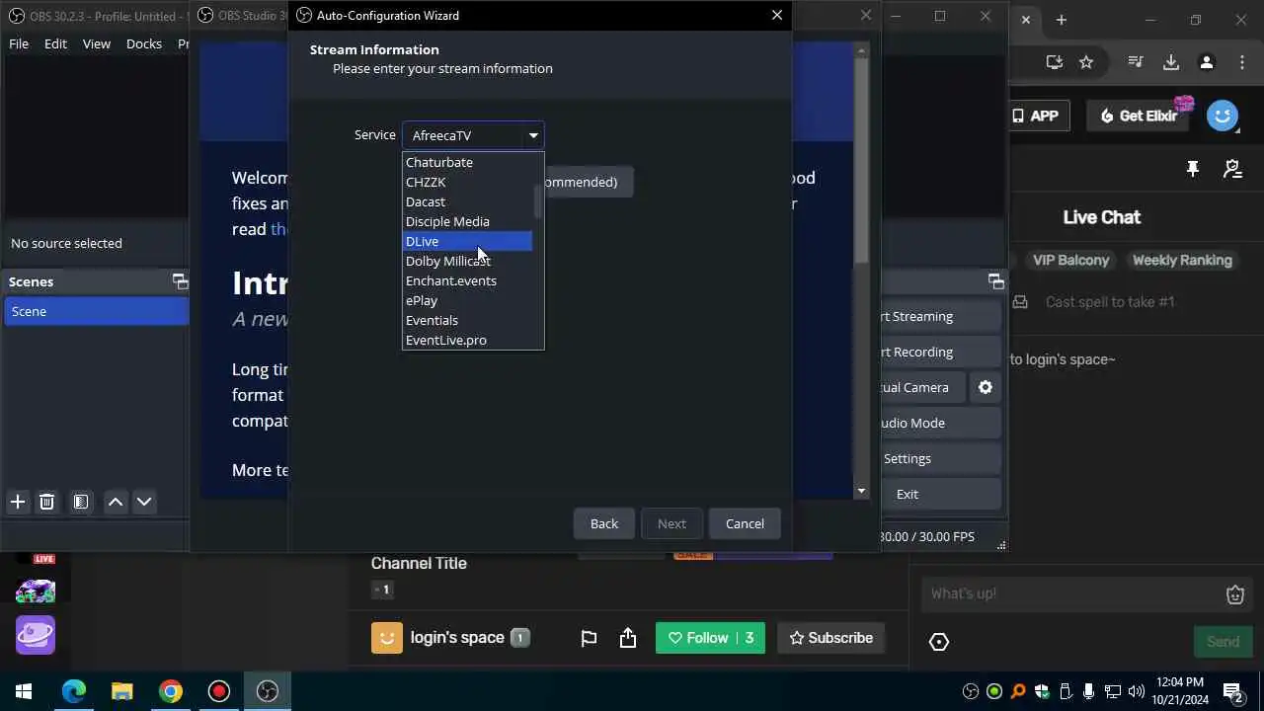
Task: Pin the Live Chat panel
Action: [x=1193, y=169]
